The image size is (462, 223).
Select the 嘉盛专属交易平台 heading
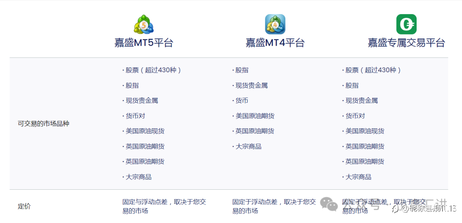coord(406,43)
